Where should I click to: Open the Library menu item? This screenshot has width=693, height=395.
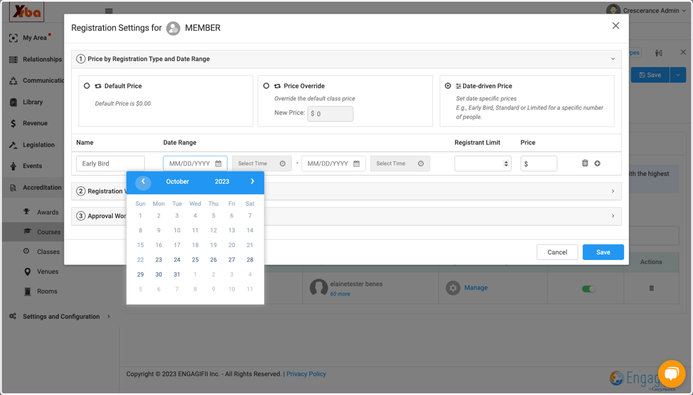click(33, 102)
